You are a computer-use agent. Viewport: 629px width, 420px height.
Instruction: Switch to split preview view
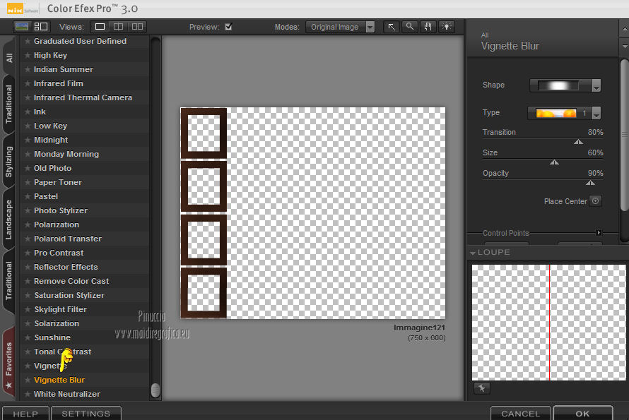click(119, 27)
